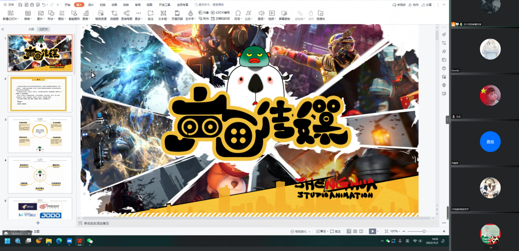Switch to the 动画 animation tab
Viewport: 519px width, 251px height.
(x=114, y=5)
